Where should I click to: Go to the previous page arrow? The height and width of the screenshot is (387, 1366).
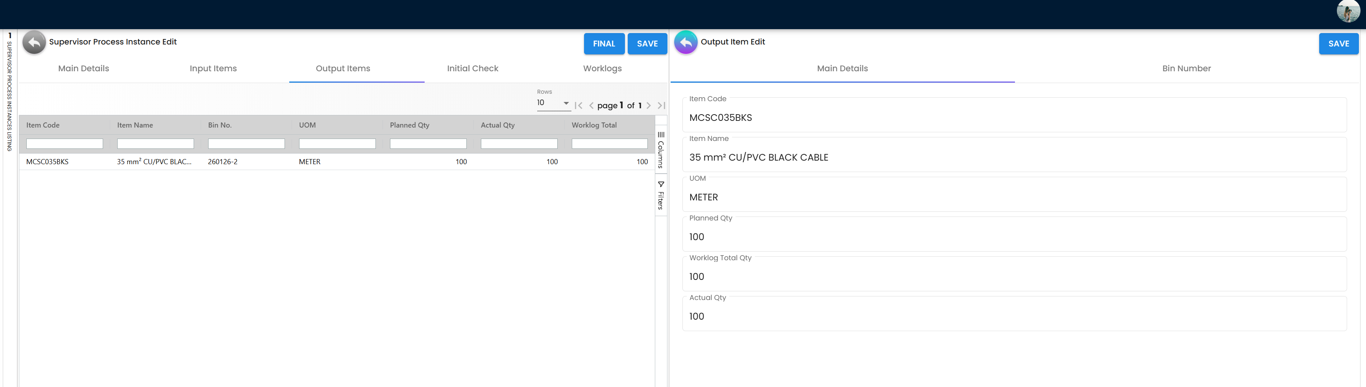point(591,106)
